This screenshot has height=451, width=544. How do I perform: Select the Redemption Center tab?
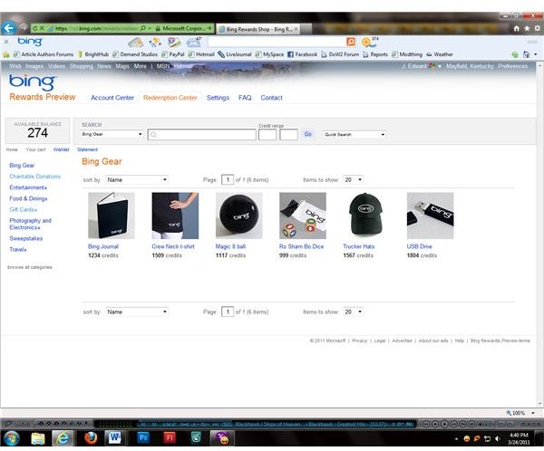(170, 98)
